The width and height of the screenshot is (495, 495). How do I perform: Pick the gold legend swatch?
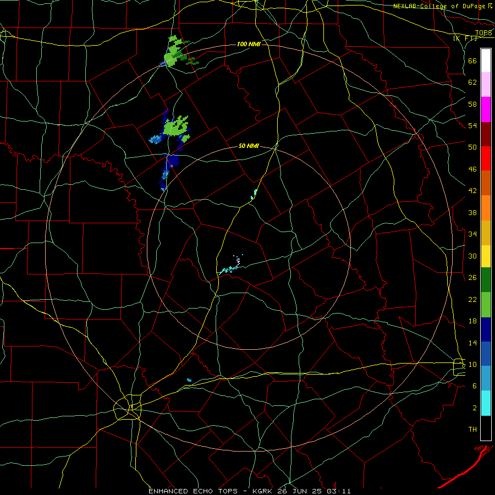[x=486, y=233]
